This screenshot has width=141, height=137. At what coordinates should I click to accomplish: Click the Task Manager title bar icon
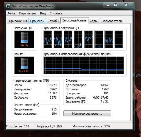[8, 6]
